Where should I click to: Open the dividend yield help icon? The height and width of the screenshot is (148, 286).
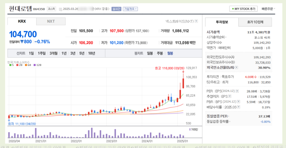[x=239, y=107]
